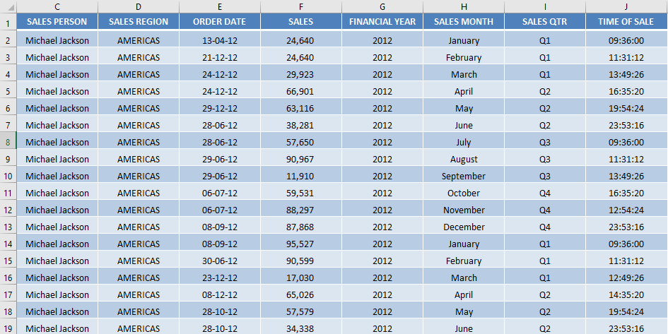Select row 19 header
Viewport: 668px width, 334px height.
pyautogui.click(x=8, y=328)
